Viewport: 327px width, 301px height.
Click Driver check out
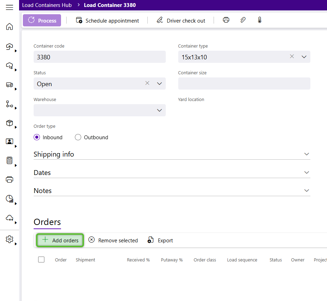pos(181,20)
